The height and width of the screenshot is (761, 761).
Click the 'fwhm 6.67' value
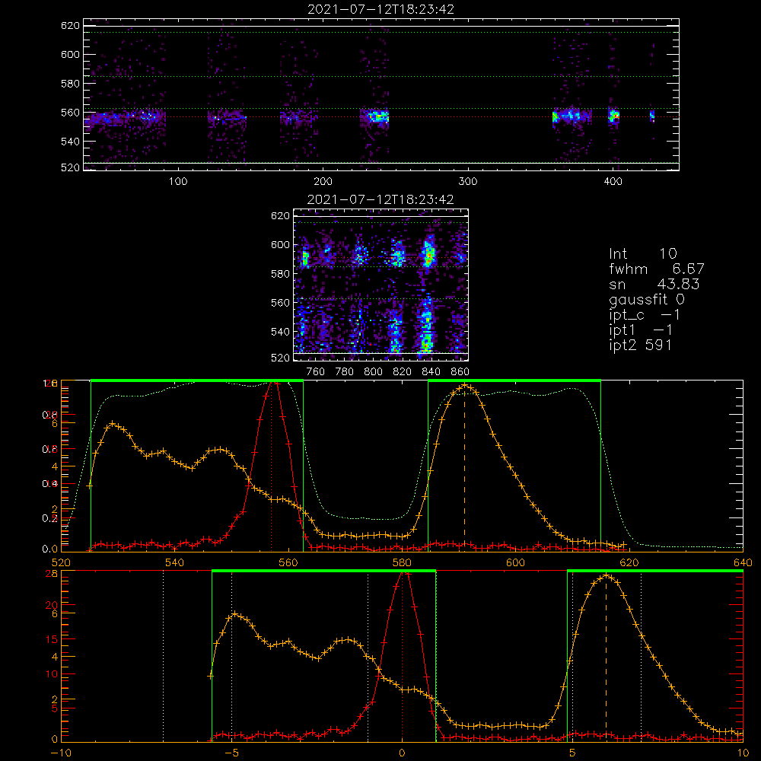(657, 269)
